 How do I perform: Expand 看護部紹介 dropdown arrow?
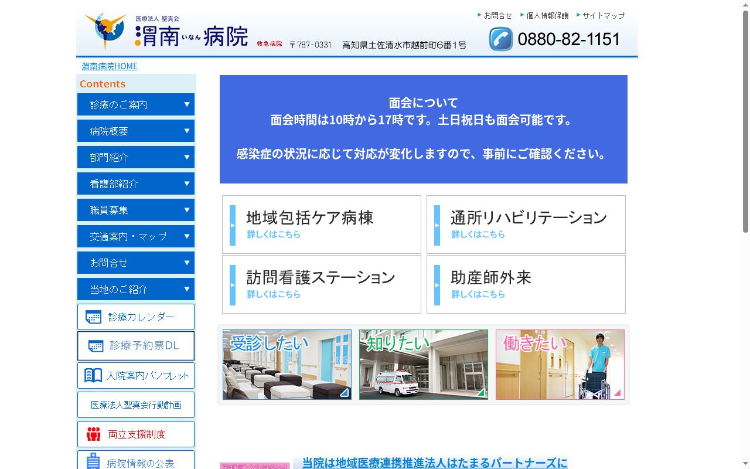(187, 183)
